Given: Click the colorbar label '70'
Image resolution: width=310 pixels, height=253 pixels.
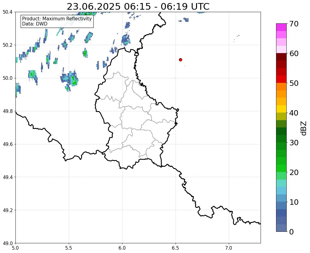Looking at the screenshot, I should pyautogui.click(x=294, y=24).
